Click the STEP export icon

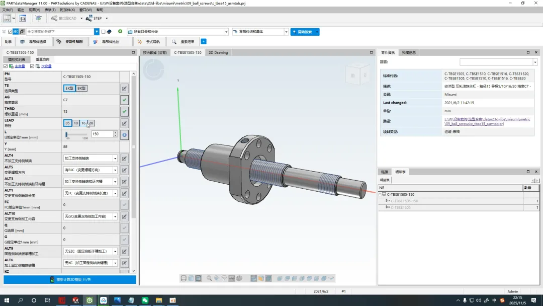[88, 19]
